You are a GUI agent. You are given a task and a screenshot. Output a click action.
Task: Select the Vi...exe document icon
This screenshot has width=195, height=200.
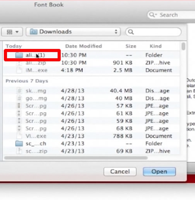[19, 136]
